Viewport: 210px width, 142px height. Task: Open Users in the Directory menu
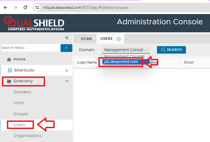coord(19,125)
